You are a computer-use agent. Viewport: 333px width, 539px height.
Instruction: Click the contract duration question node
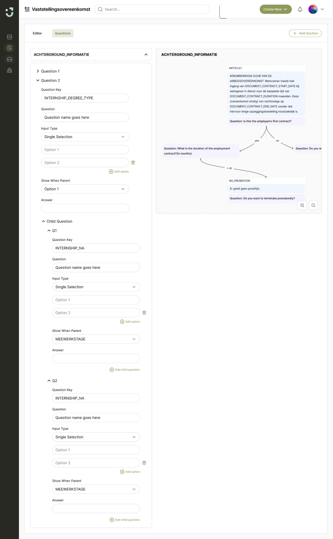coord(200,151)
